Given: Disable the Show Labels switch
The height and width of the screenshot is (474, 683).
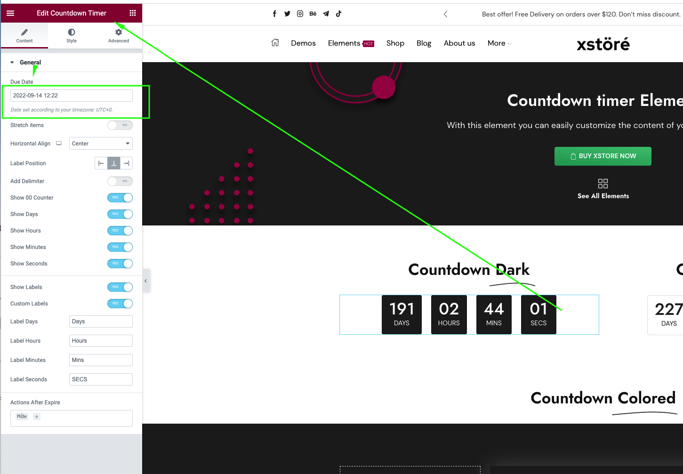Looking at the screenshot, I should (x=120, y=287).
